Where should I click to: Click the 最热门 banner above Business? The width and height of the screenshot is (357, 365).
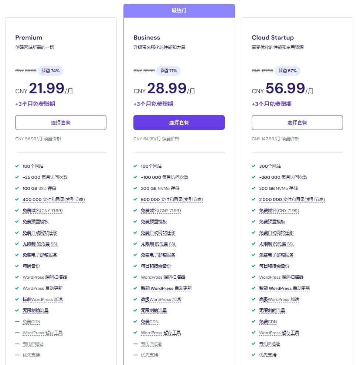179,10
